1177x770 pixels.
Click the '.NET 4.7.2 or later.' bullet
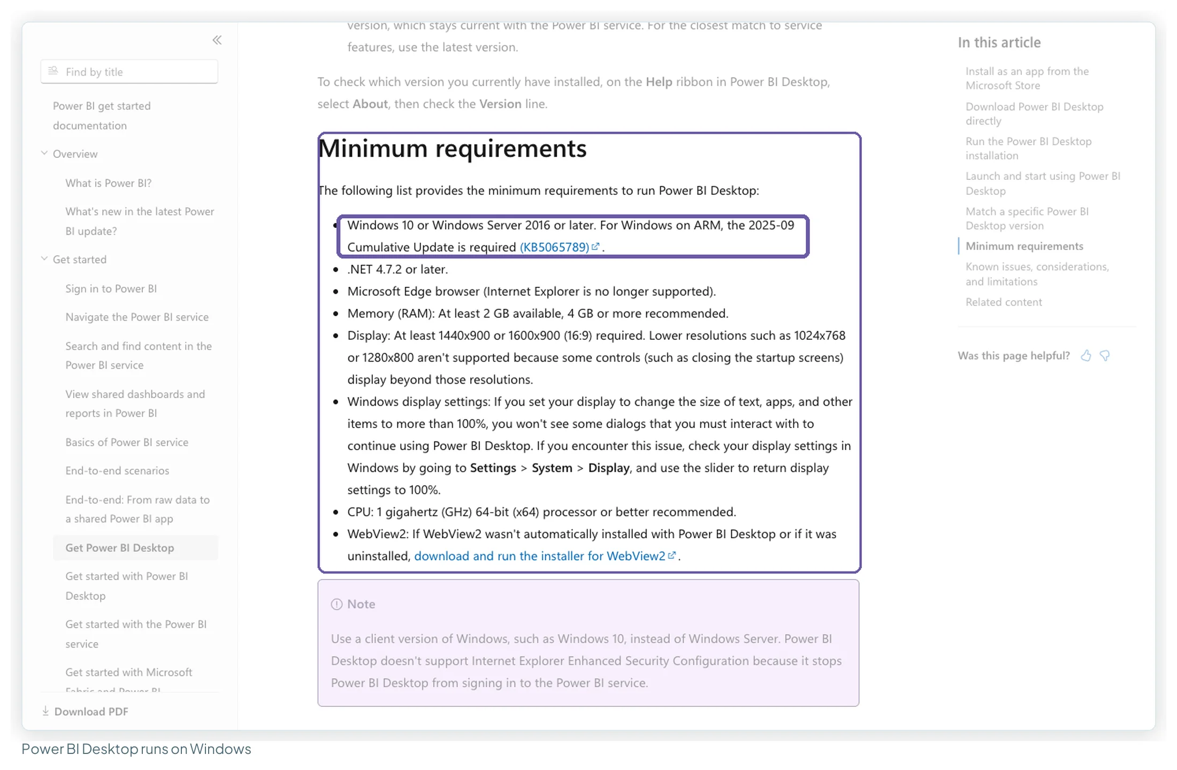point(398,269)
